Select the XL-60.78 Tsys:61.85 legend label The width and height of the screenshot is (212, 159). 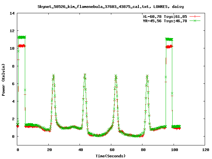point(165,17)
